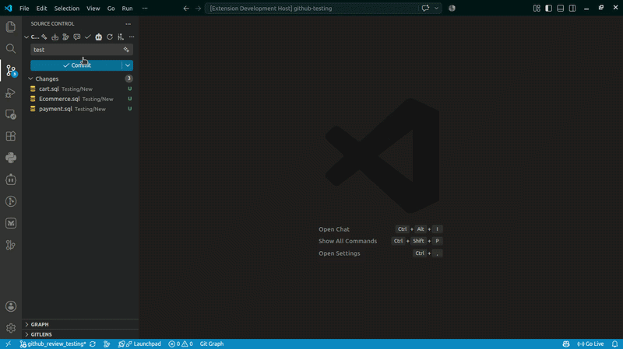Toggle Secondary Side Bar visibility
The width and height of the screenshot is (623, 349).
click(x=572, y=8)
